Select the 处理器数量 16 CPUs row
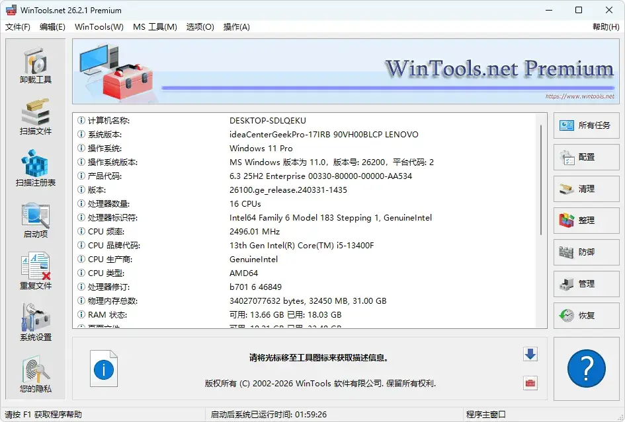625x422 pixels. coord(306,204)
